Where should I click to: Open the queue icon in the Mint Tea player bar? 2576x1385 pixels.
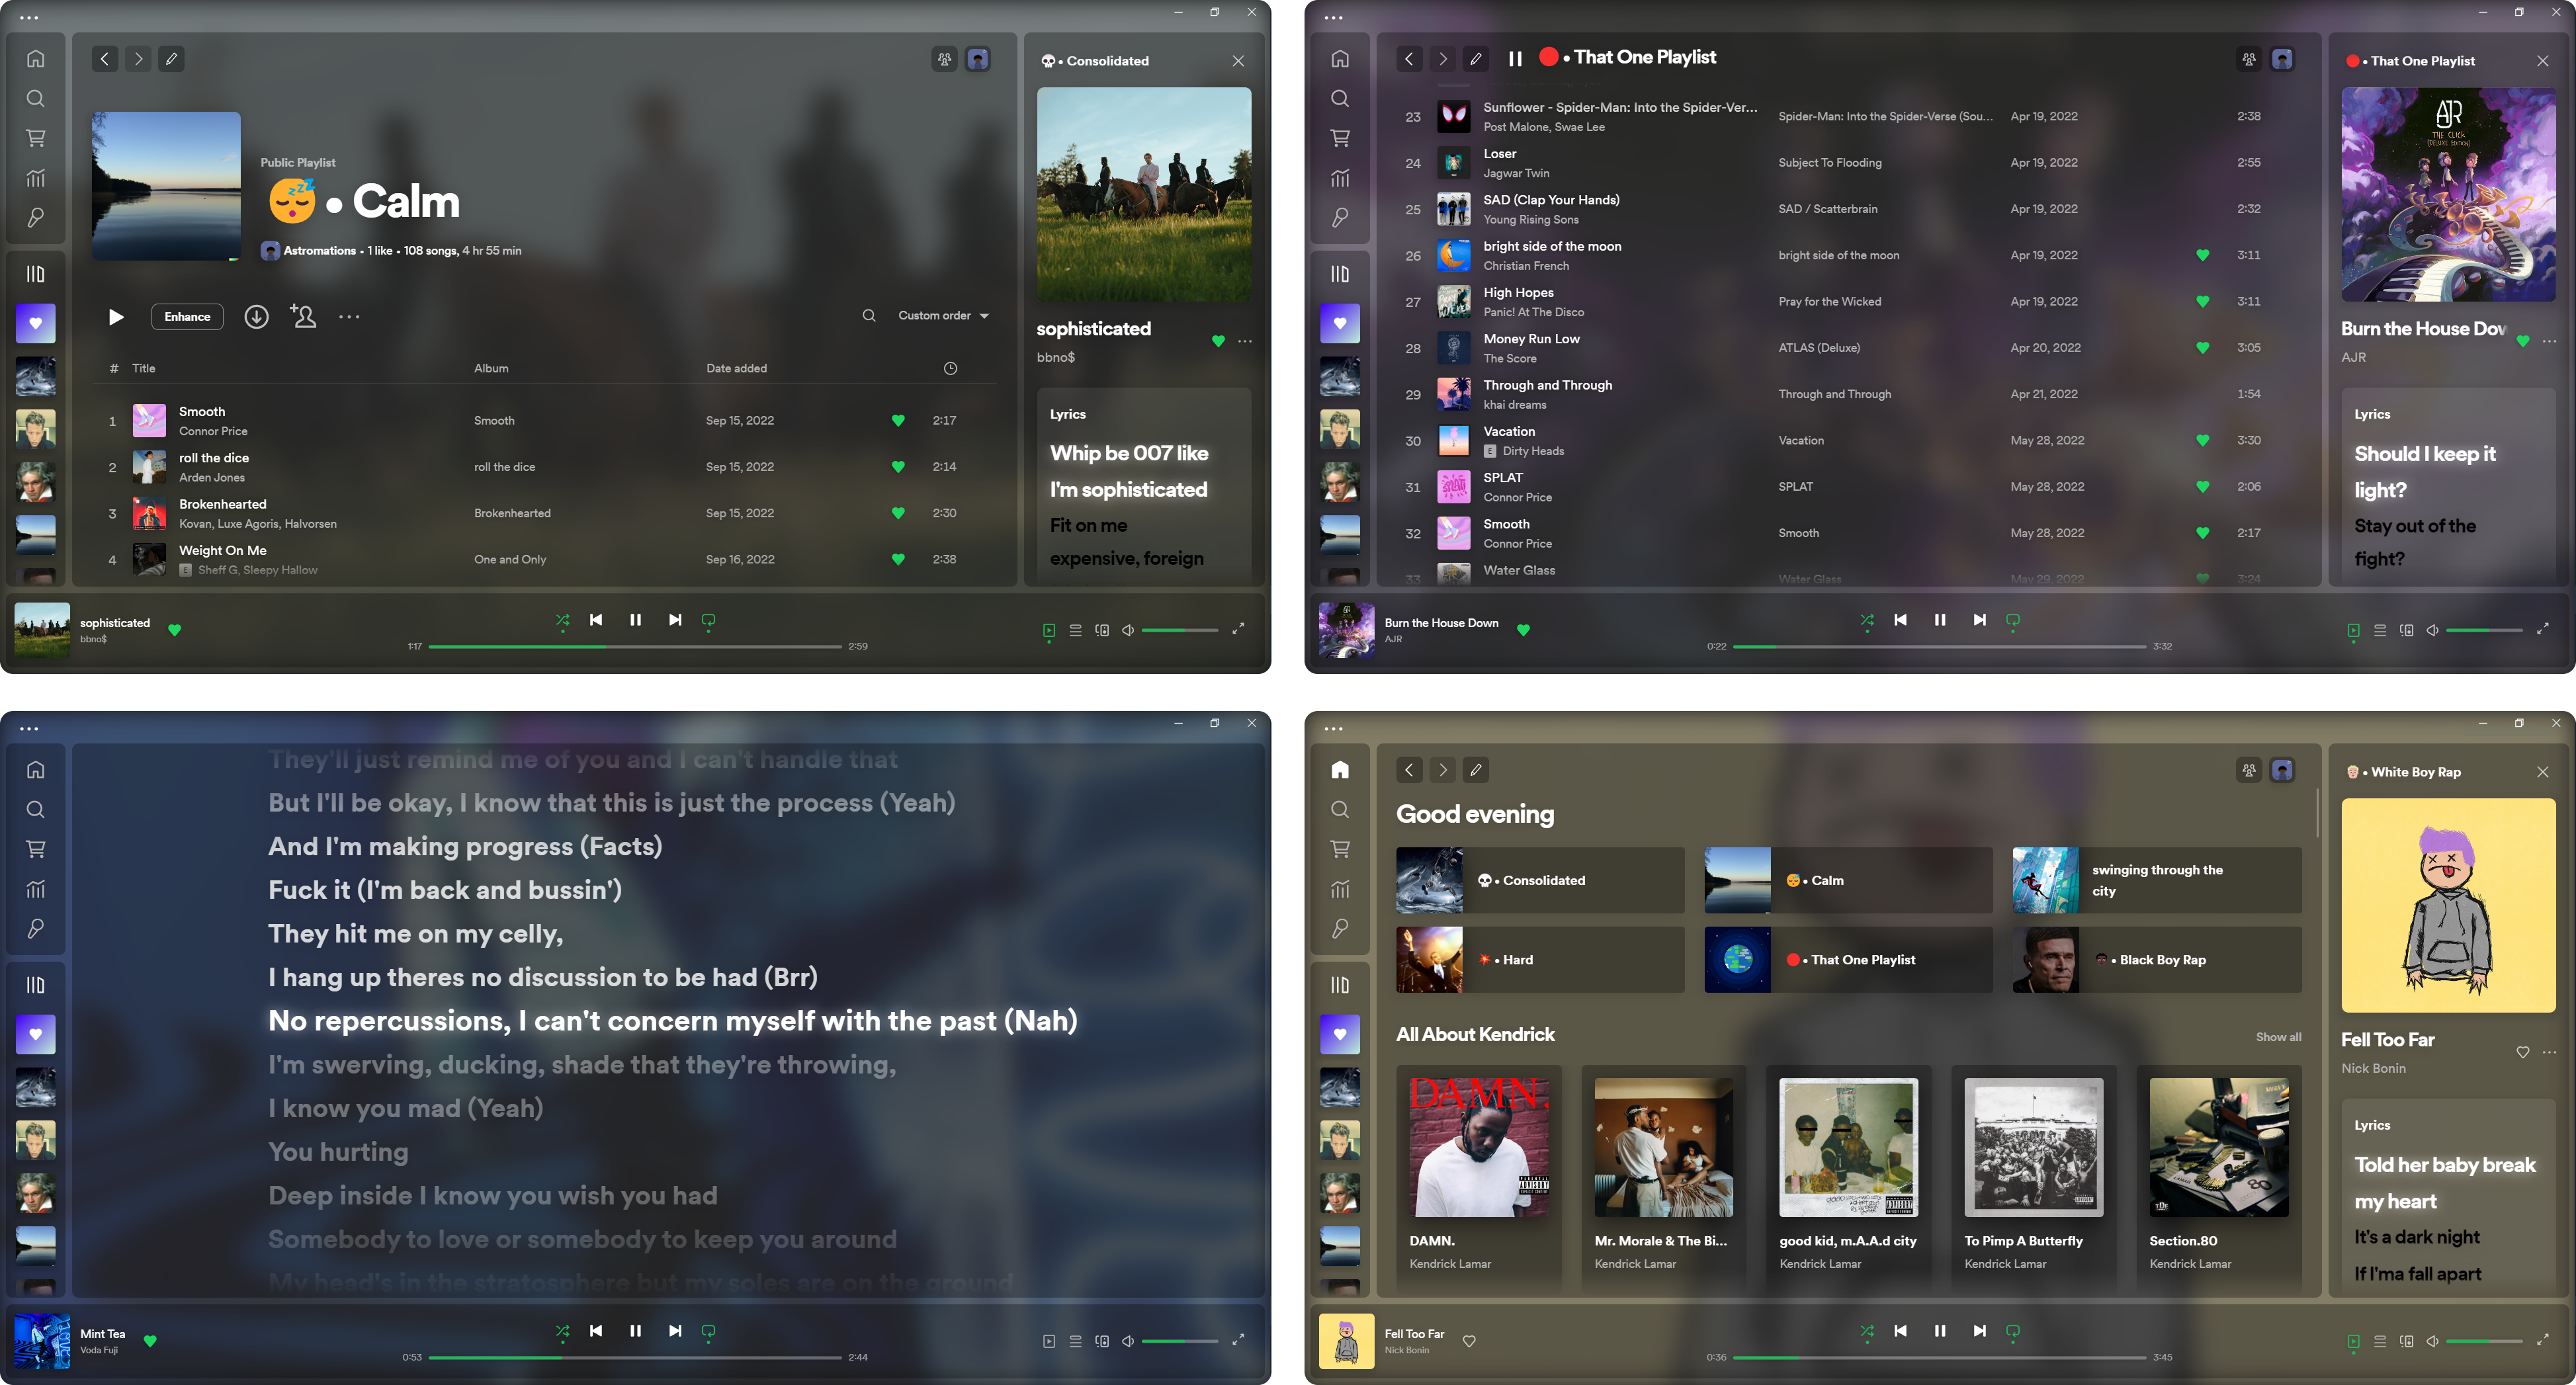point(1075,1341)
